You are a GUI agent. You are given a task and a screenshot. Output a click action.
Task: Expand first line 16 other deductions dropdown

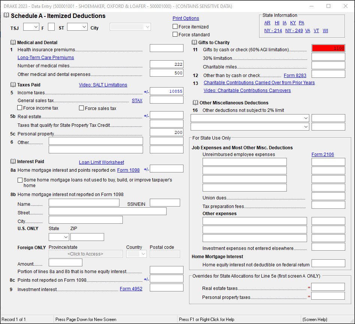click(250, 118)
